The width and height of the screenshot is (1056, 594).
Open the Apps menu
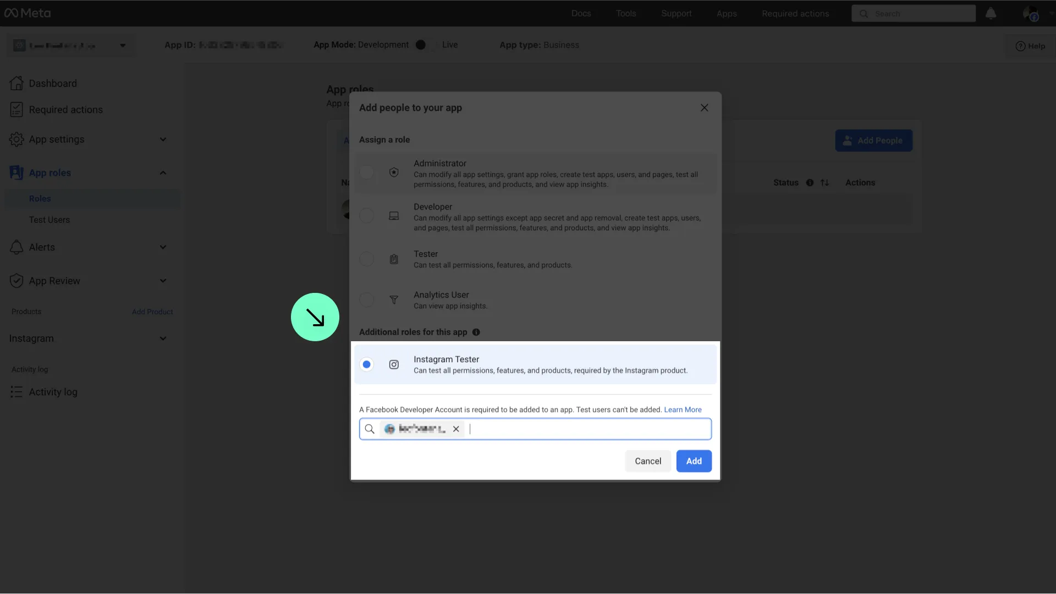[727, 13]
